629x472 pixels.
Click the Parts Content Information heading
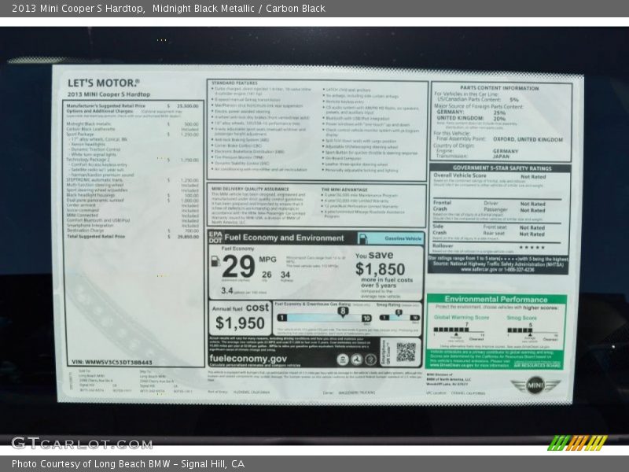[x=500, y=88]
